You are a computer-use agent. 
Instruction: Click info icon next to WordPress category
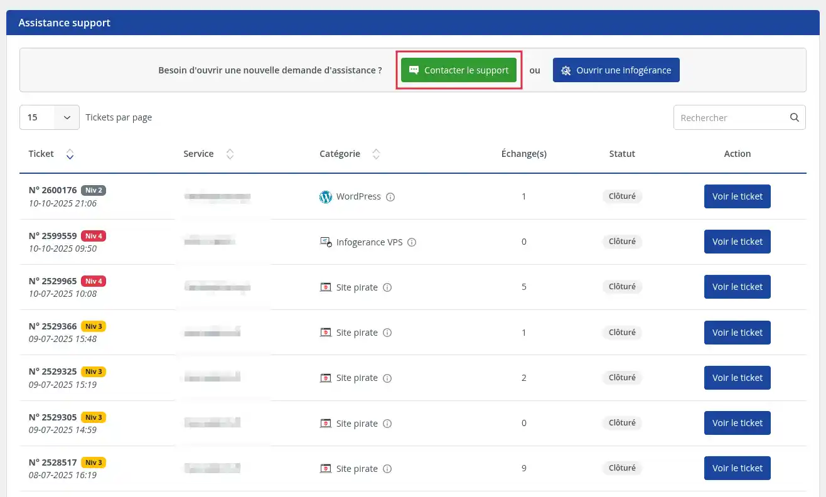tap(390, 197)
